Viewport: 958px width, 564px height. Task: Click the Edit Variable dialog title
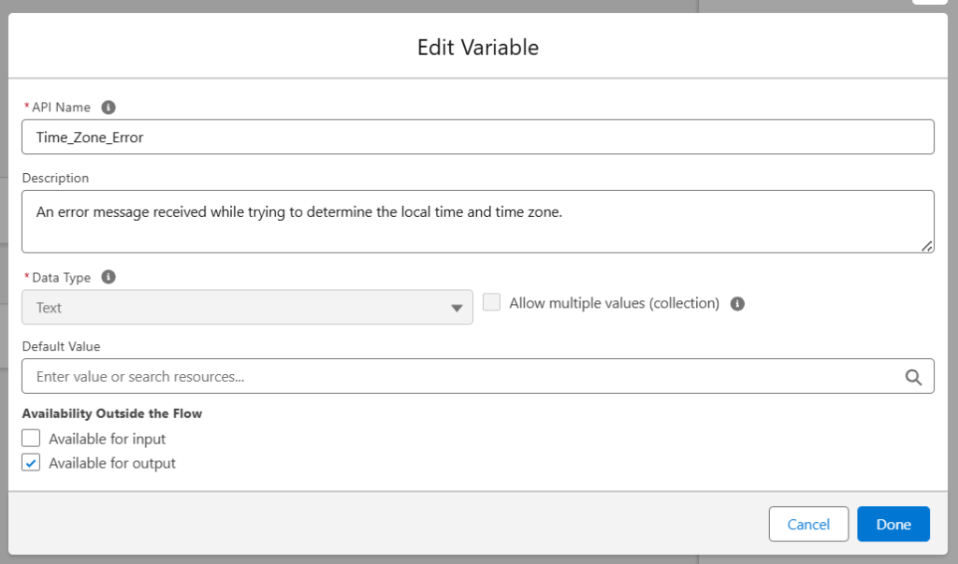click(x=478, y=47)
